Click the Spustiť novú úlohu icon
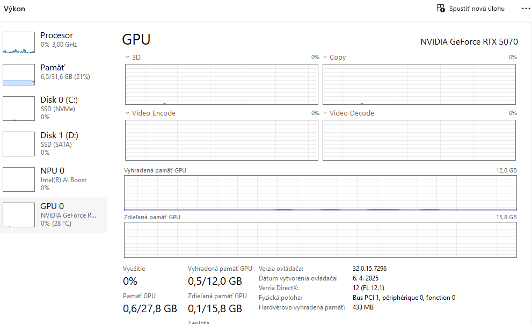Screen dimensions: 532x324 pyautogui.click(x=441, y=9)
